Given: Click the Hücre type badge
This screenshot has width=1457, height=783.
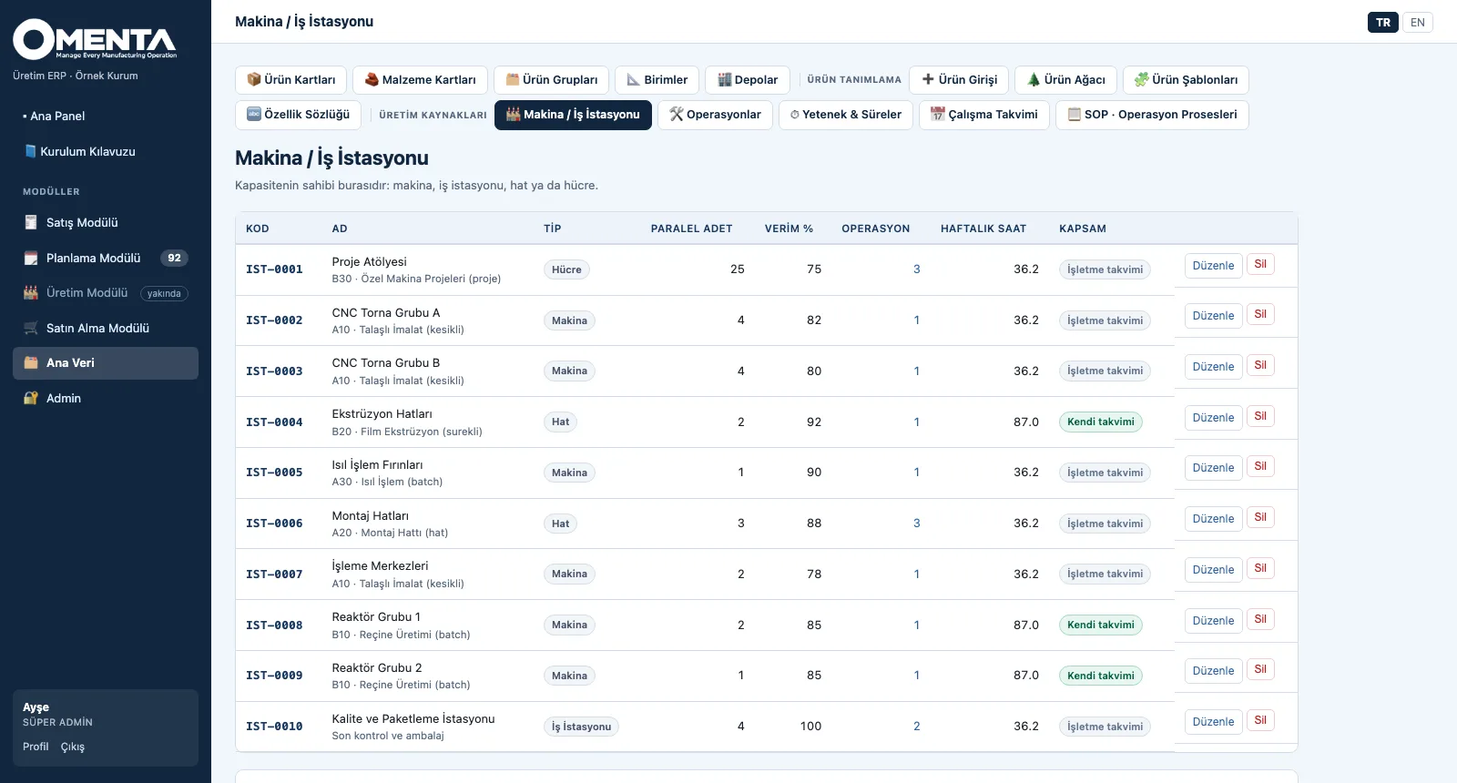Looking at the screenshot, I should [x=566, y=269].
